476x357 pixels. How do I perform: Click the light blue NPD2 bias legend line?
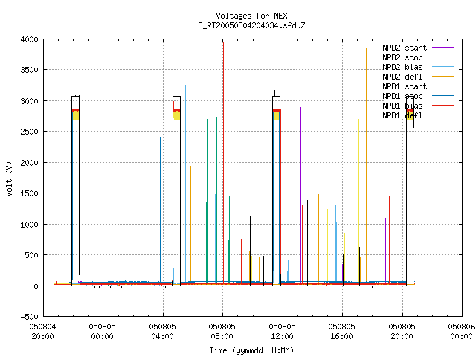[x=443, y=67]
